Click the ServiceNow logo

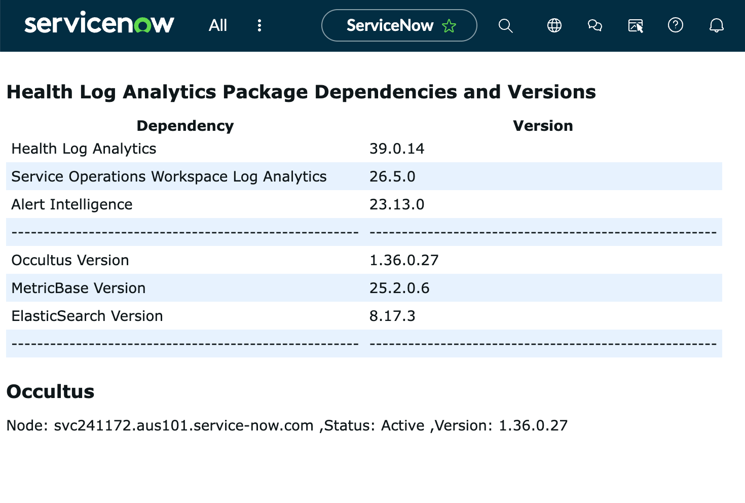(99, 24)
